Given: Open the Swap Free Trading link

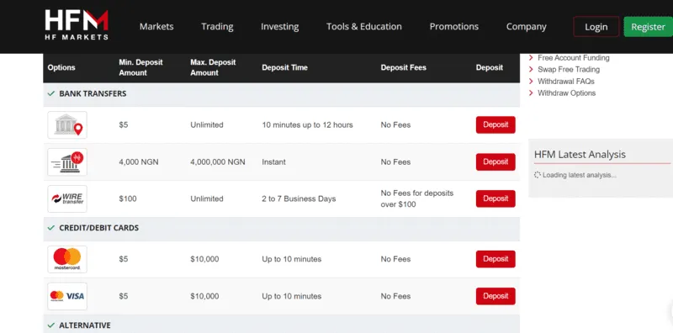Looking at the screenshot, I should (x=569, y=69).
